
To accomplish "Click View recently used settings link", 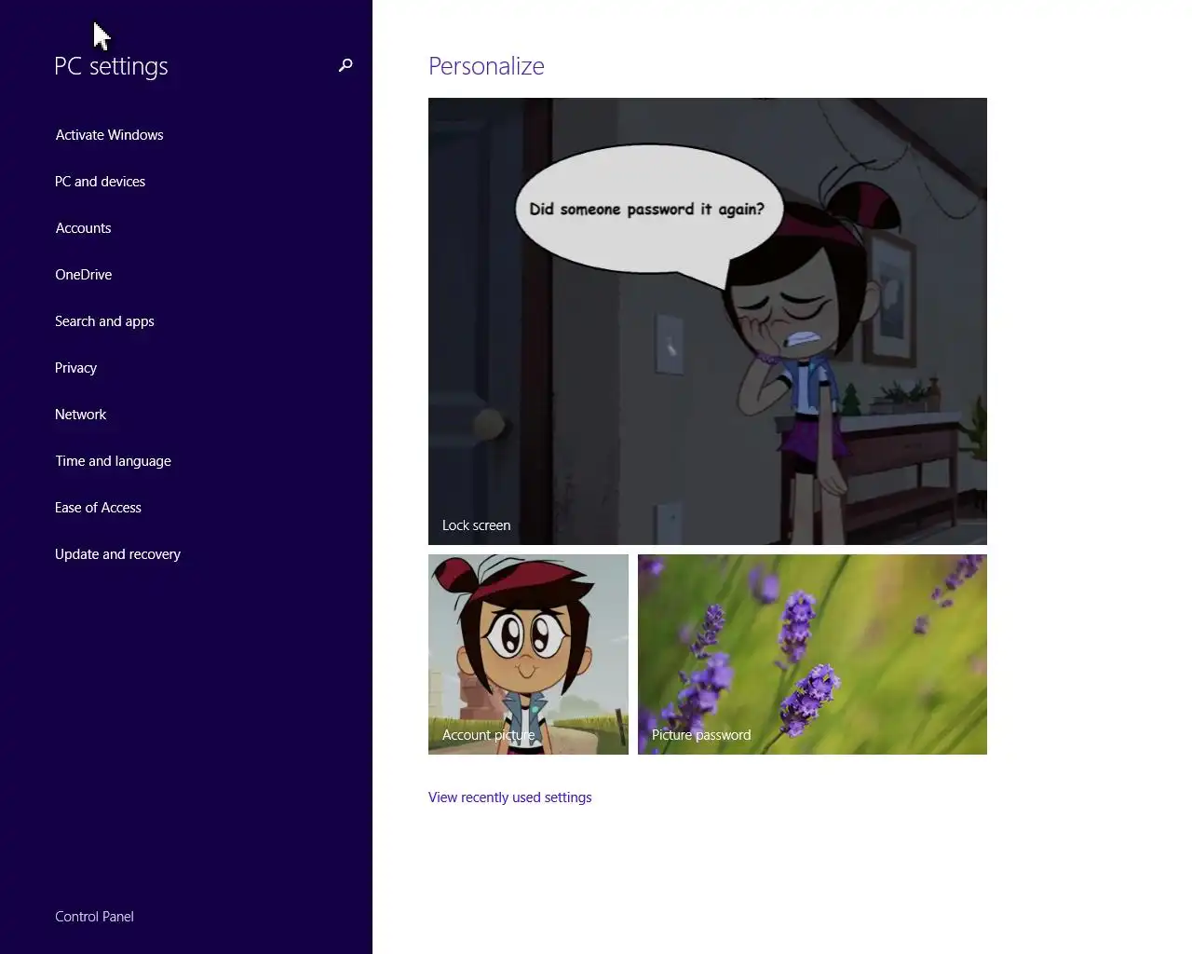I will [x=509, y=797].
